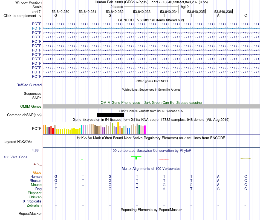
Task: Click the Zebrafish species label
Action: tap(34, 205)
